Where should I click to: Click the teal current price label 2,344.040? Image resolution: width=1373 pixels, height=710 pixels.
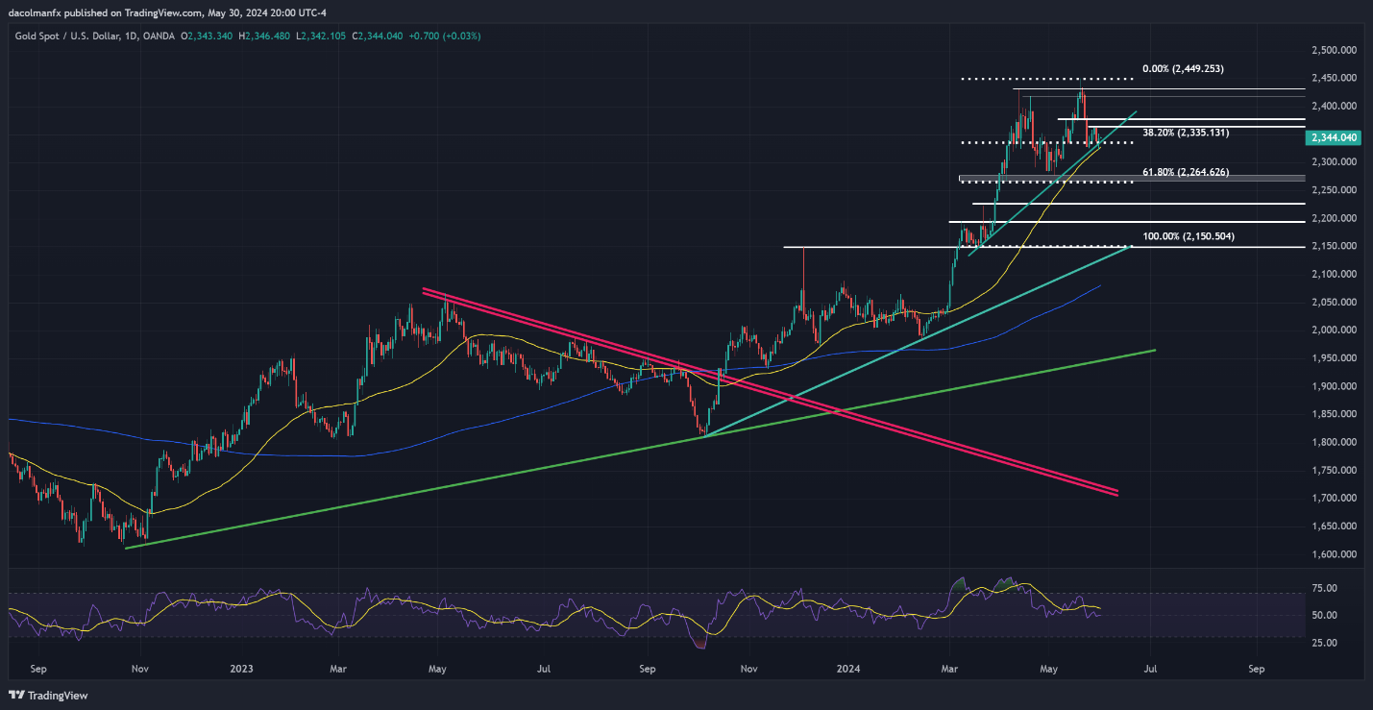click(x=1333, y=138)
